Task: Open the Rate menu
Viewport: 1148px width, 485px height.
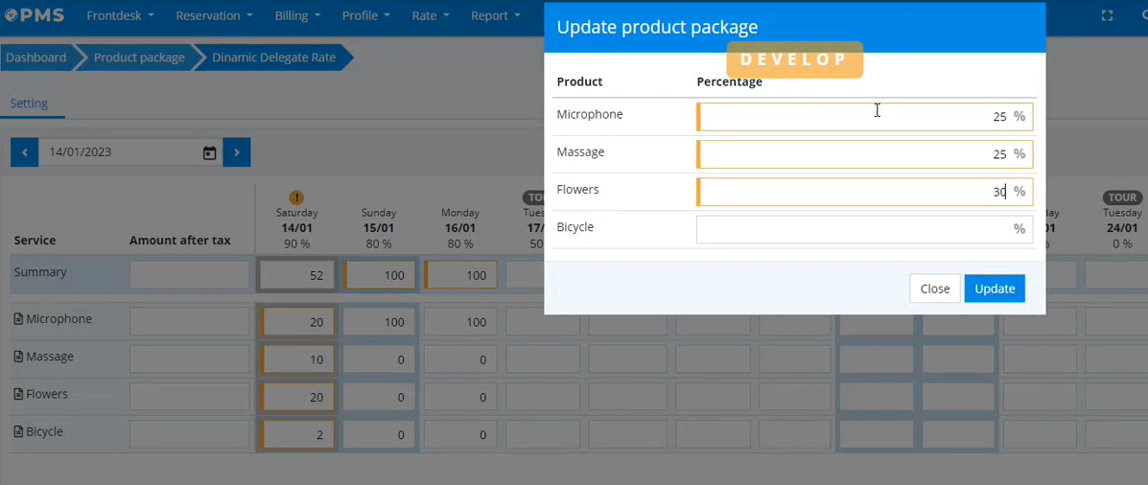Action: pyautogui.click(x=430, y=16)
